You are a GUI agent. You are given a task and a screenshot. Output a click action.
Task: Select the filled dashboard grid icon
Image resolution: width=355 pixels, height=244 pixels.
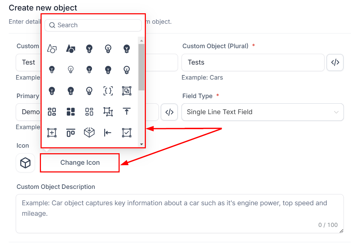coord(71,112)
